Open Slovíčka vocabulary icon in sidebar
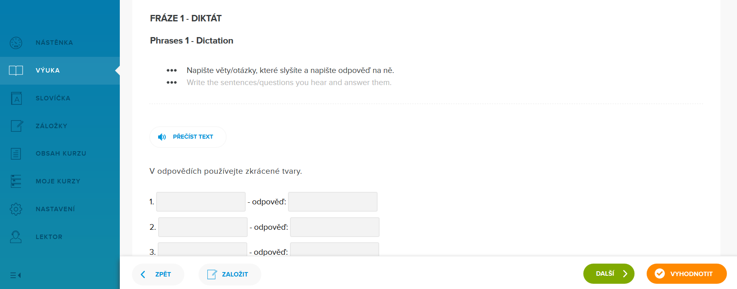The image size is (737, 289). (16, 98)
